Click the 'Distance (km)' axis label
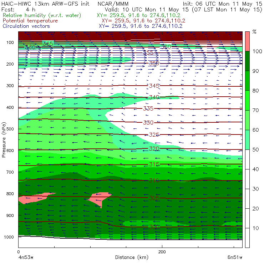The width and height of the screenshot is (264, 264). coord(132,257)
